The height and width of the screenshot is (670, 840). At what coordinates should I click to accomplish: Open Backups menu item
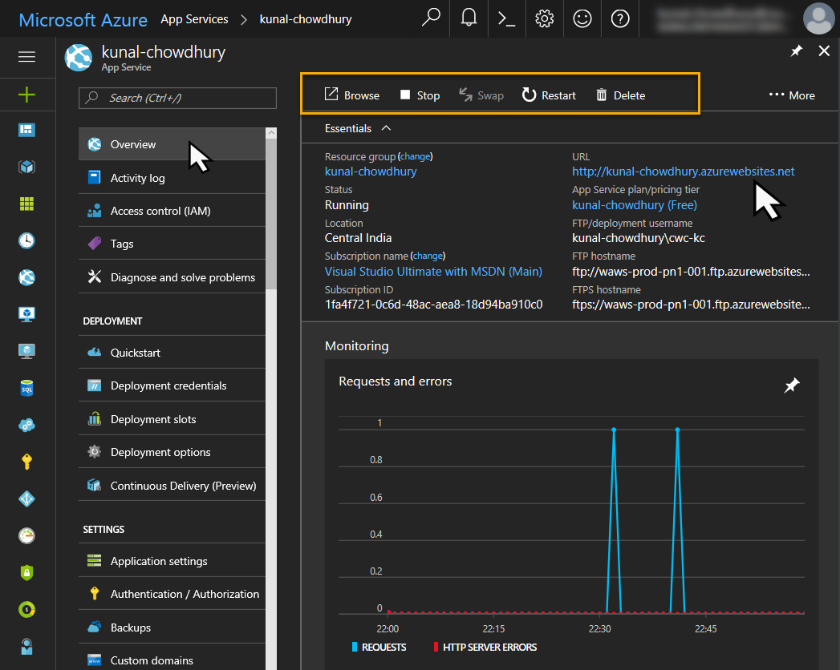[x=172, y=628]
